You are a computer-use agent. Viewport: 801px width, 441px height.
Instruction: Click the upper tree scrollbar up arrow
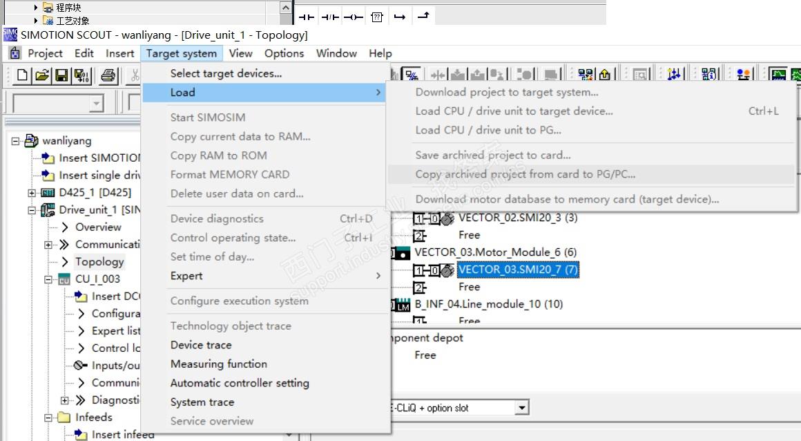tap(286, 8)
